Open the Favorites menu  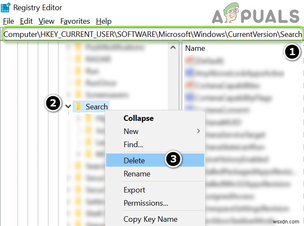(75, 21)
